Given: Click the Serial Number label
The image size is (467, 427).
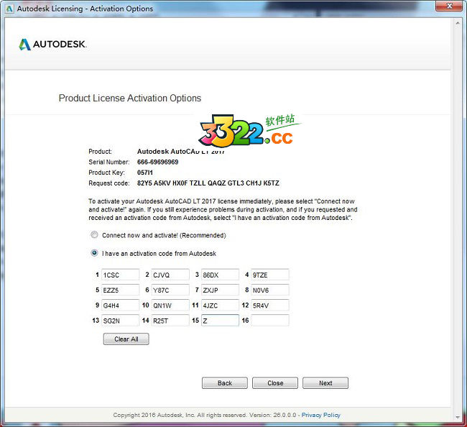Looking at the screenshot, I should tap(109, 162).
